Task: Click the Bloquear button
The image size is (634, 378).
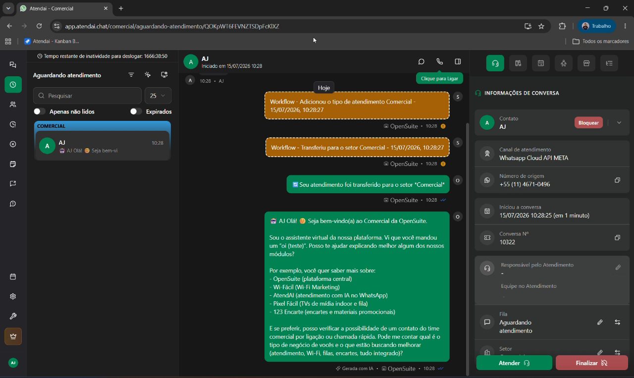Action: 588,122
